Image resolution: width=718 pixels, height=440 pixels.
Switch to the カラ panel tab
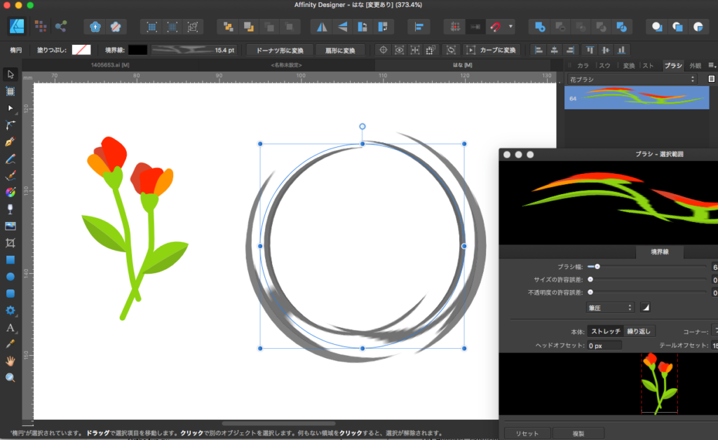[x=583, y=65]
